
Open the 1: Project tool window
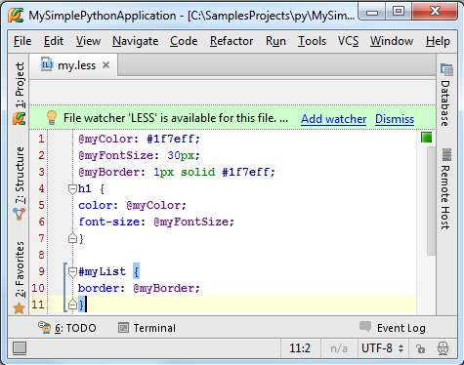pyautogui.click(x=20, y=85)
